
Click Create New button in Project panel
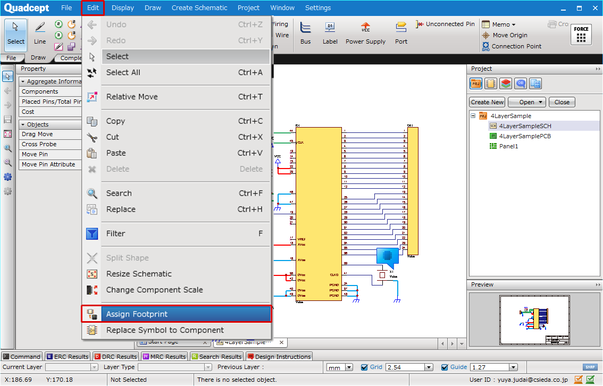[x=487, y=102]
